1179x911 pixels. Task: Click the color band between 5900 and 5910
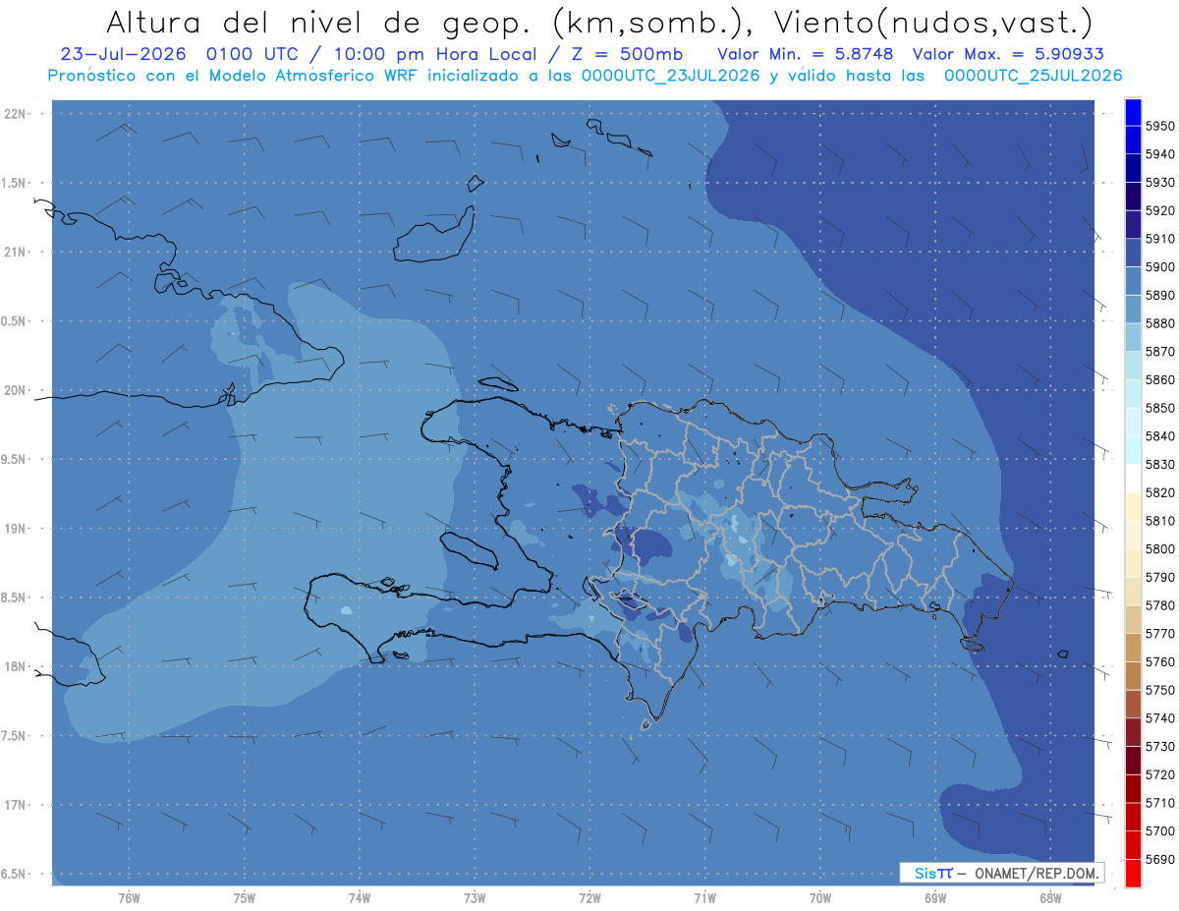[1133, 253]
